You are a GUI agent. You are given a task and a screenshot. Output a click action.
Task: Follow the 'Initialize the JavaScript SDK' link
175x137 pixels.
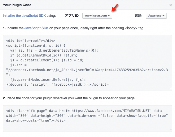coord(24,15)
